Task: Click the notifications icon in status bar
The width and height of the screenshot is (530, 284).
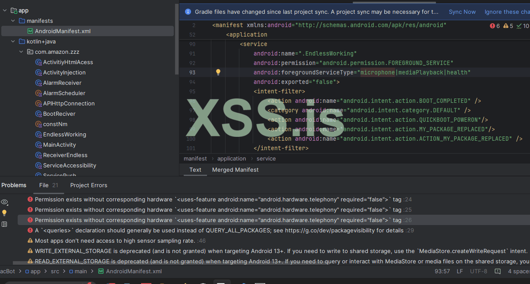Action: coord(498,272)
